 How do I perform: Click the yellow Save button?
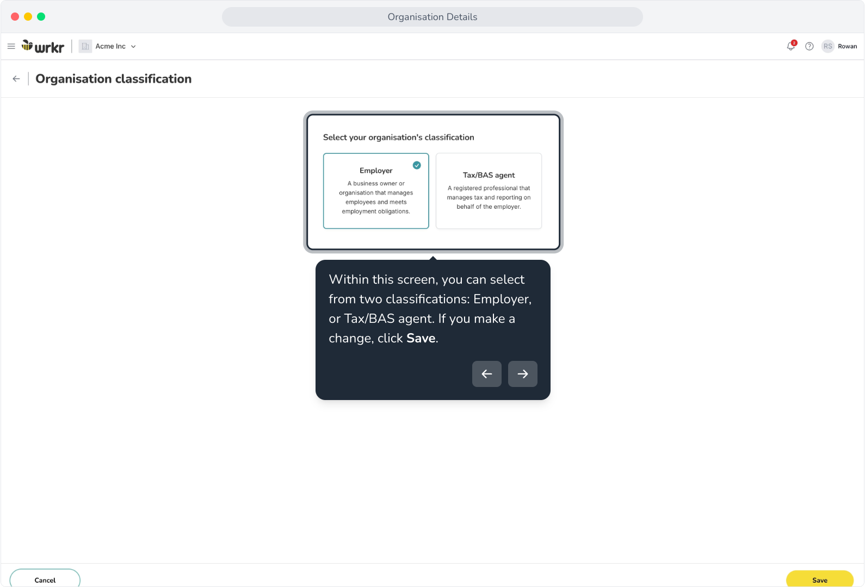point(820,579)
